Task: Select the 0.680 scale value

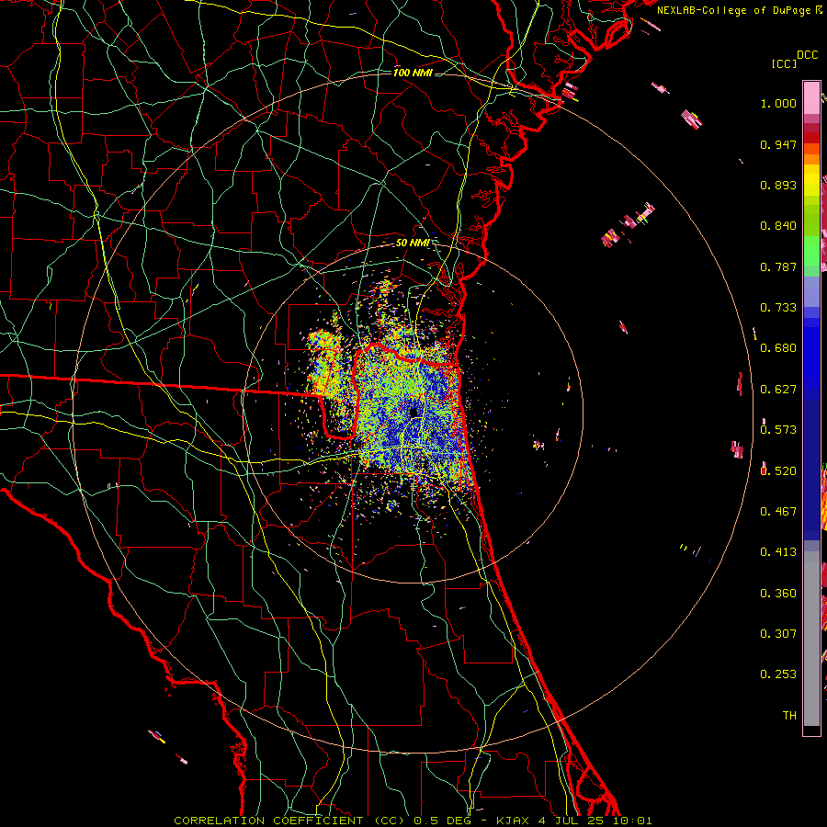Action: 778,348
